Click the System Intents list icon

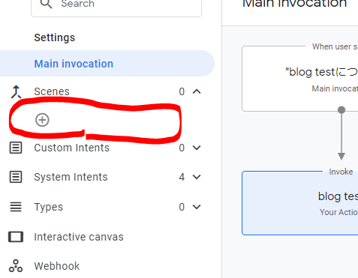coord(16,177)
